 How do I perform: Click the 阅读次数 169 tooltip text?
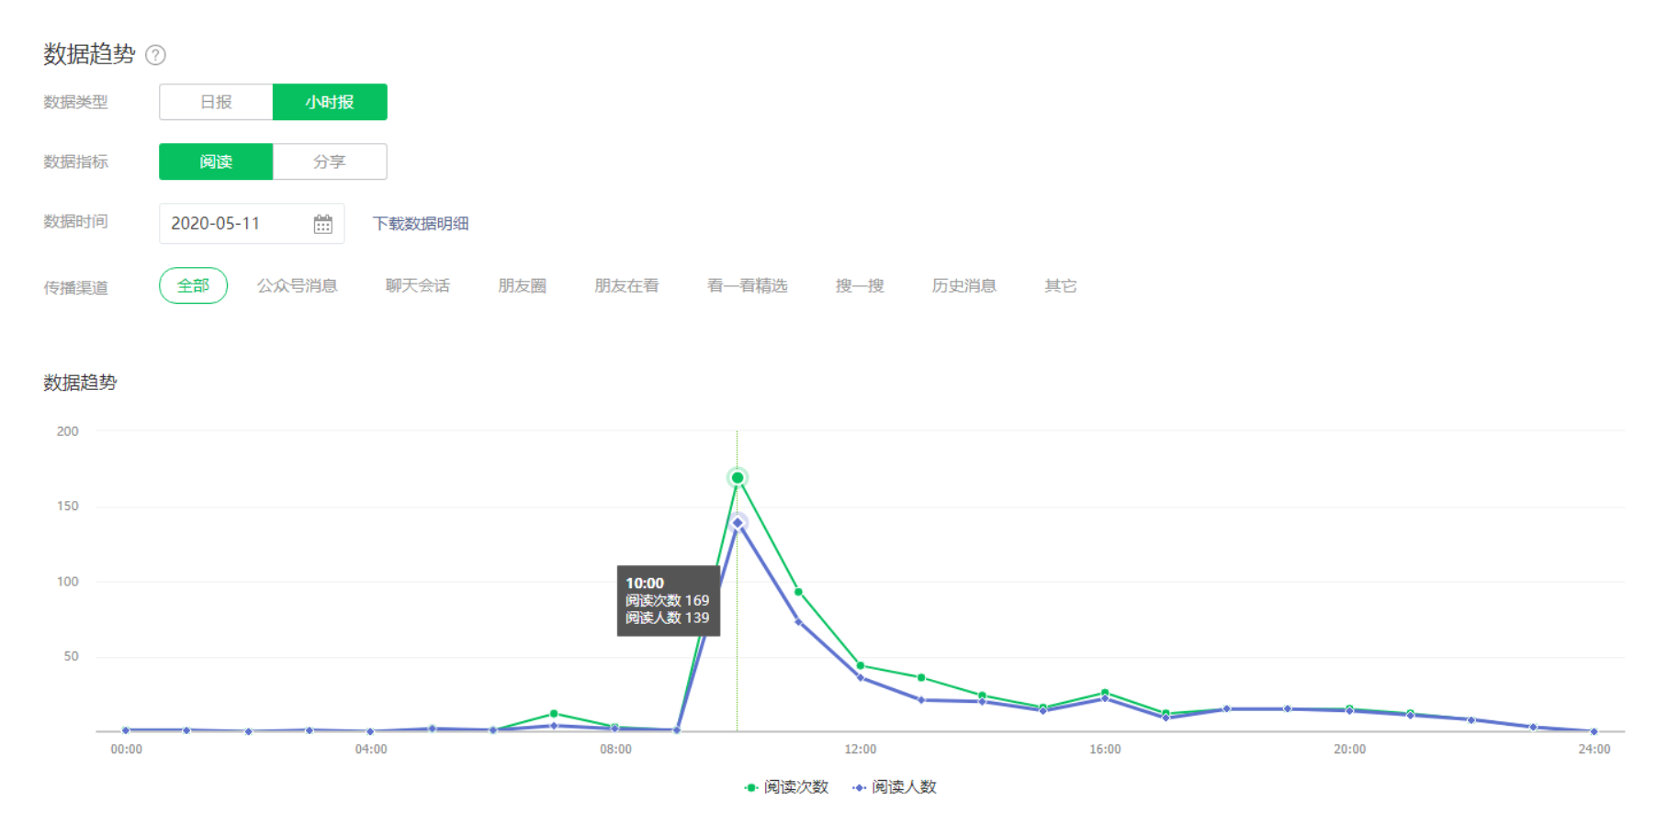[668, 600]
